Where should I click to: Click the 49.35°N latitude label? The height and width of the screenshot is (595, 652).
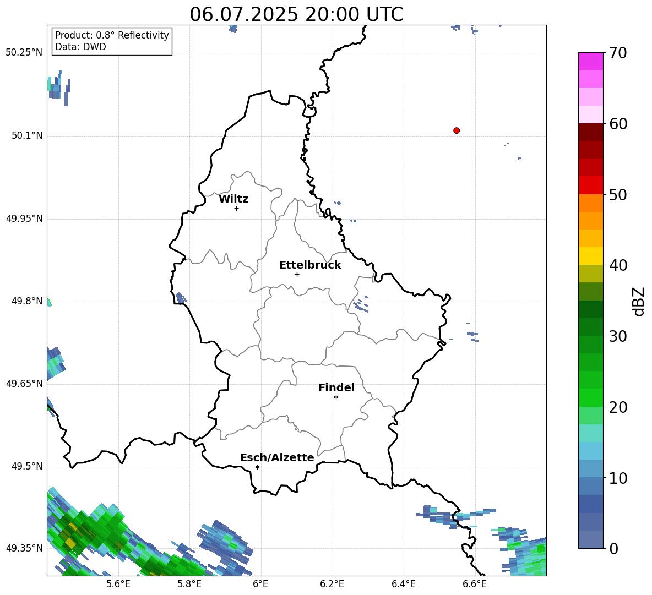(24, 548)
